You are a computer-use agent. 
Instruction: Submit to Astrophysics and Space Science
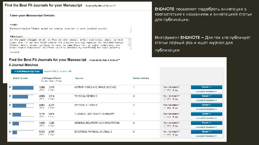click(206, 87)
